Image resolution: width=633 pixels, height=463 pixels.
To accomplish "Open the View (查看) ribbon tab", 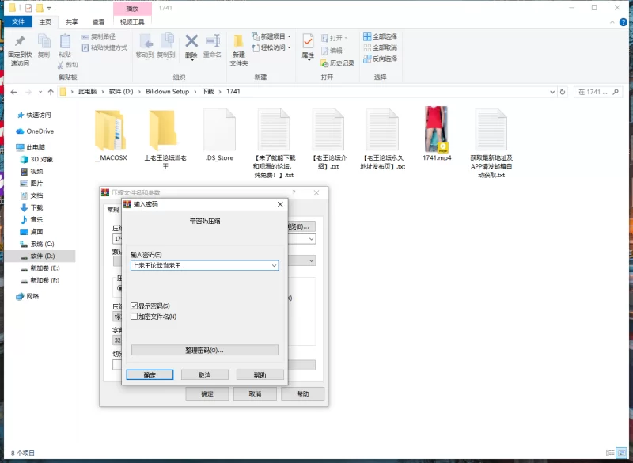I will pos(98,22).
